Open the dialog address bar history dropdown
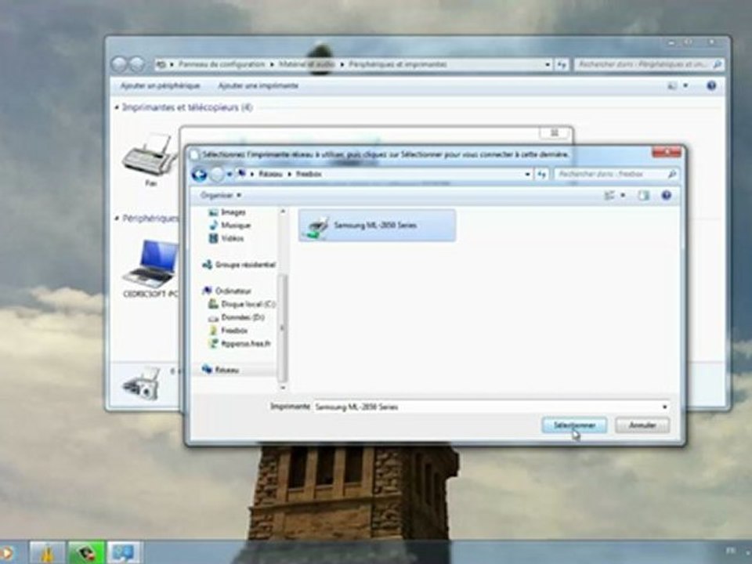Viewport: 752px width, 564px height. click(527, 174)
